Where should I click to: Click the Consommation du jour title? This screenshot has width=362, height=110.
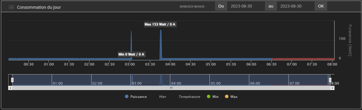tap(39, 7)
